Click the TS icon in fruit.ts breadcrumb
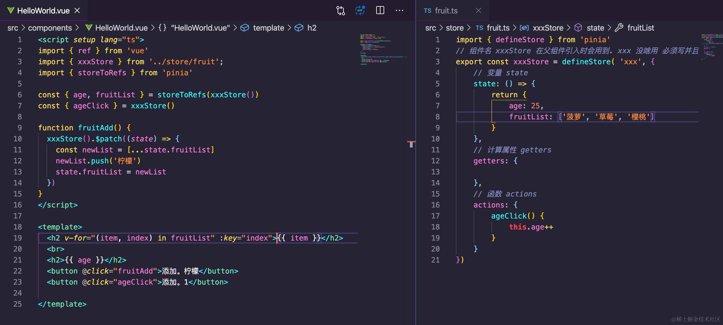This screenshot has height=325, width=723. click(479, 28)
